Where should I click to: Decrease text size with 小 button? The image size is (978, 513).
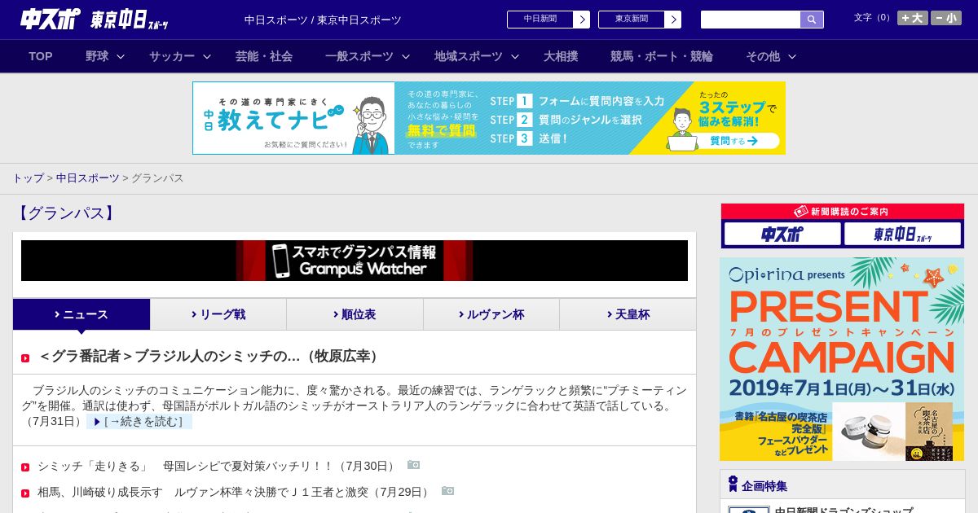coord(946,18)
